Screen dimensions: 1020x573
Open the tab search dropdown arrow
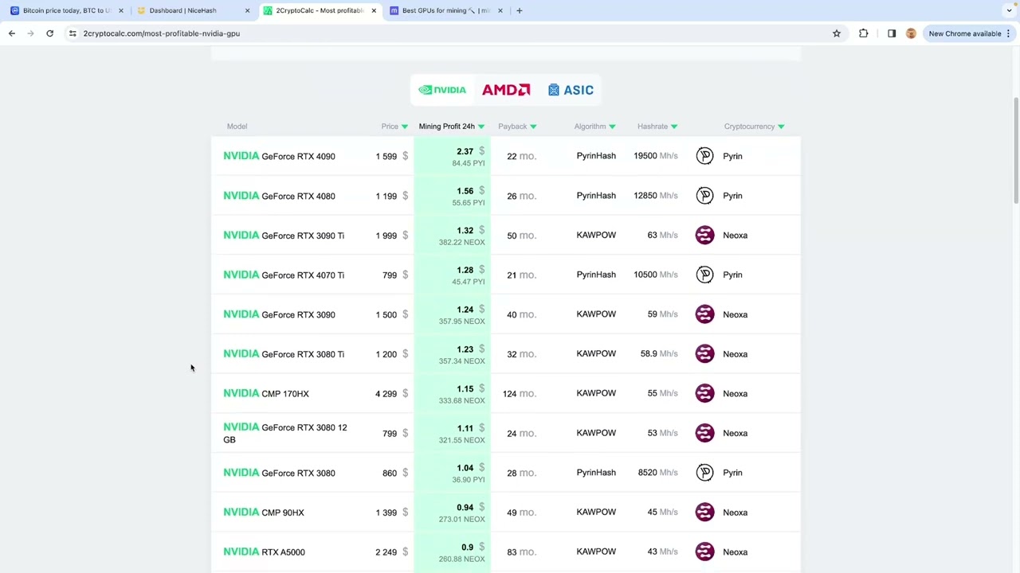coord(1009,10)
